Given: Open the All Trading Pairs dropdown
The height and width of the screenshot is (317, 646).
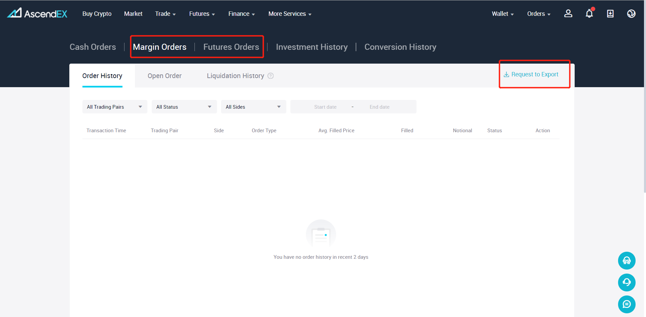Looking at the screenshot, I should click(115, 107).
